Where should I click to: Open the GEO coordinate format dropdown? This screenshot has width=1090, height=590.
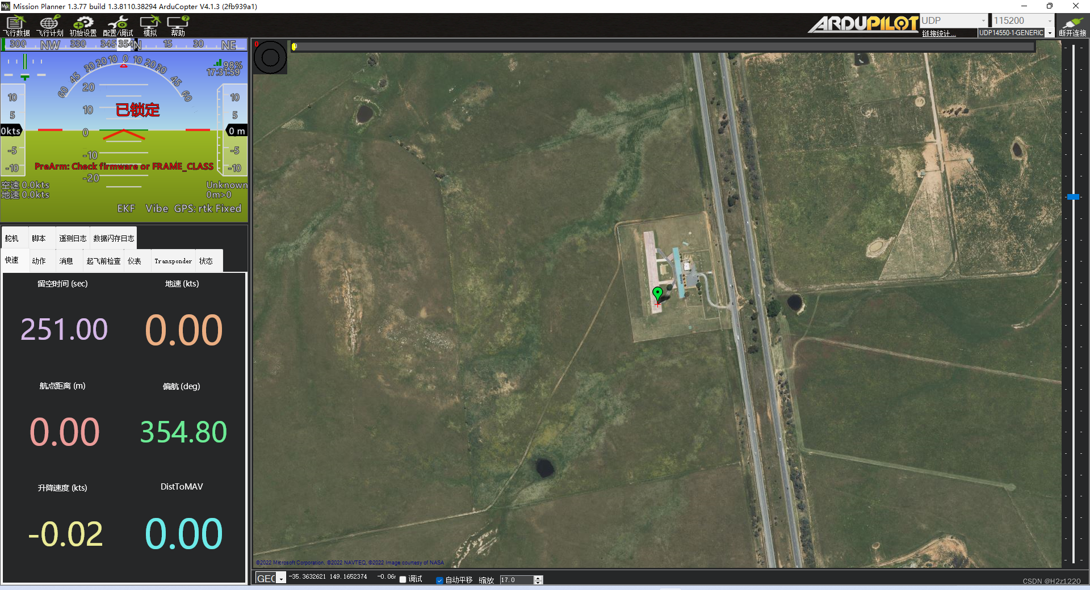point(282,579)
